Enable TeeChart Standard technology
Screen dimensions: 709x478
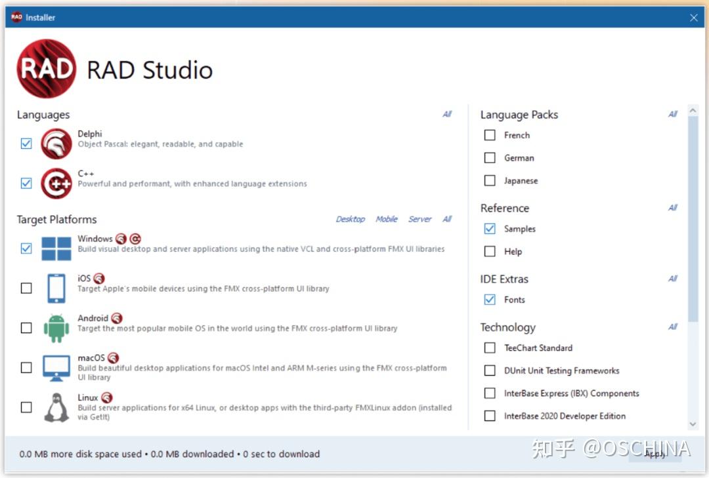(490, 348)
